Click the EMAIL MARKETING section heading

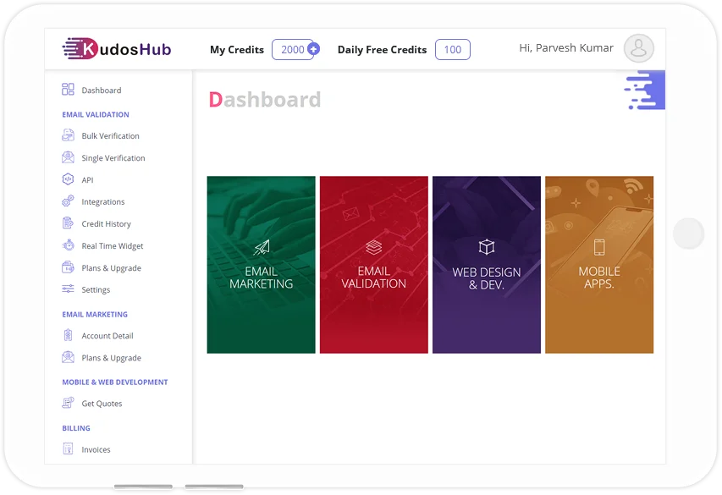(x=95, y=314)
